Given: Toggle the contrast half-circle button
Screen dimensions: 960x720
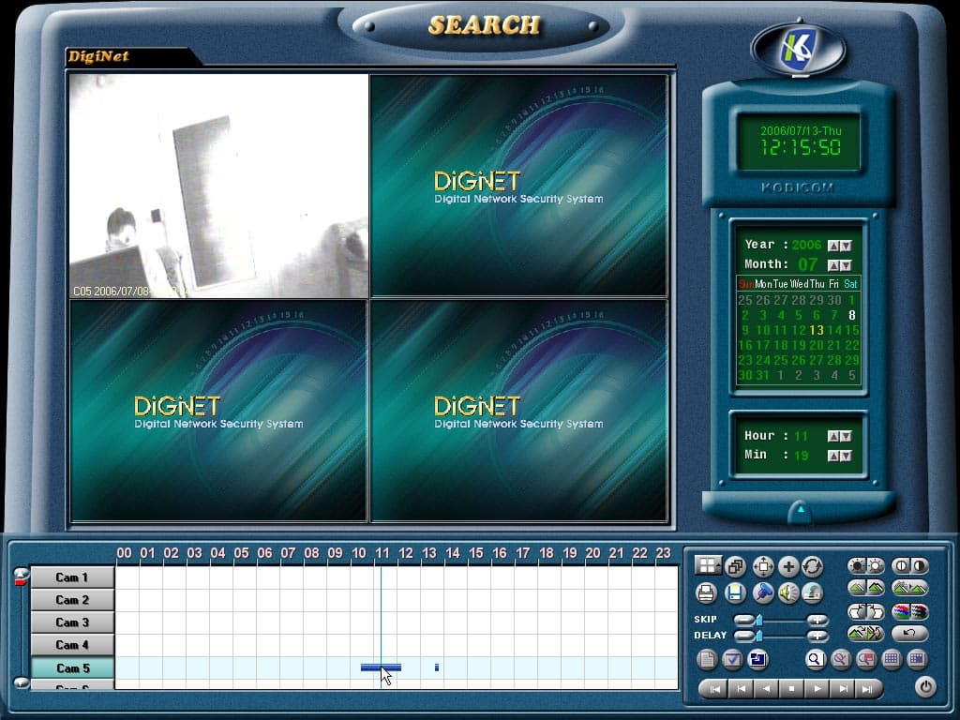Looking at the screenshot, I should pos(901,565).
